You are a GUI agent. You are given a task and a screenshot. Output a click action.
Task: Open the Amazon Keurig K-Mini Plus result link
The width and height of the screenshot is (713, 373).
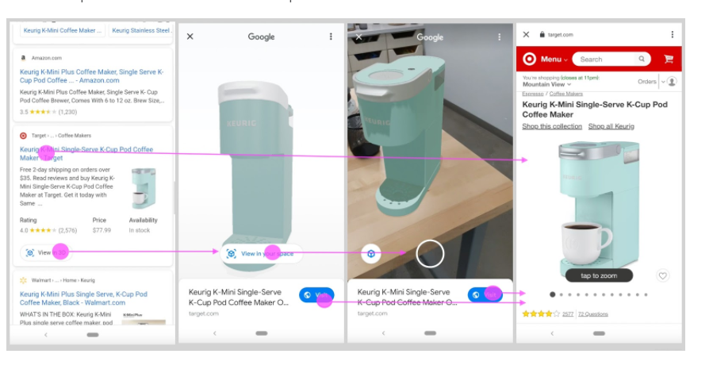point(91,76)
